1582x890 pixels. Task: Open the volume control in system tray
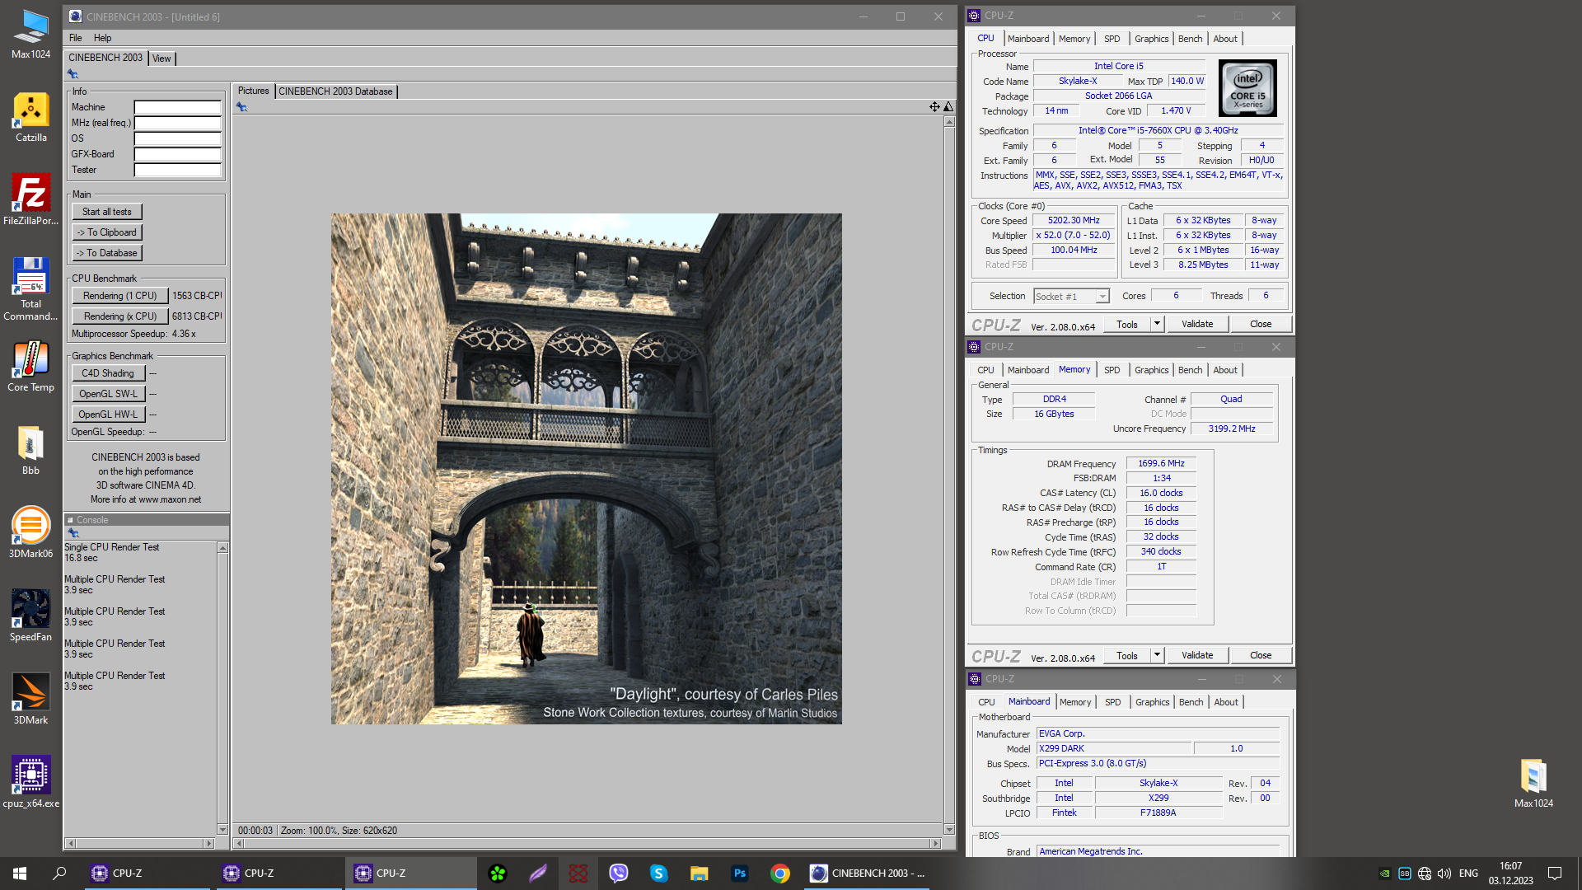(1444, 874)
